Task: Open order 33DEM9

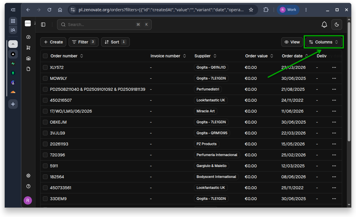Action: 58,199
